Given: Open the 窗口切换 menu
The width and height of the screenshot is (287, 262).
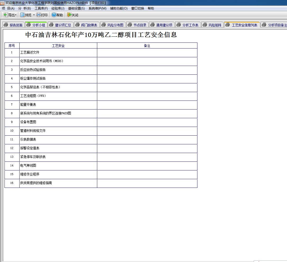Looking at the screenshot, I should 137,8.
